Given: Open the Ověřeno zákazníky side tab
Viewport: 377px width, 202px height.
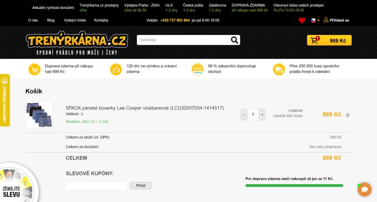Looking at the screenshot, I should click(x=5, y=100).
